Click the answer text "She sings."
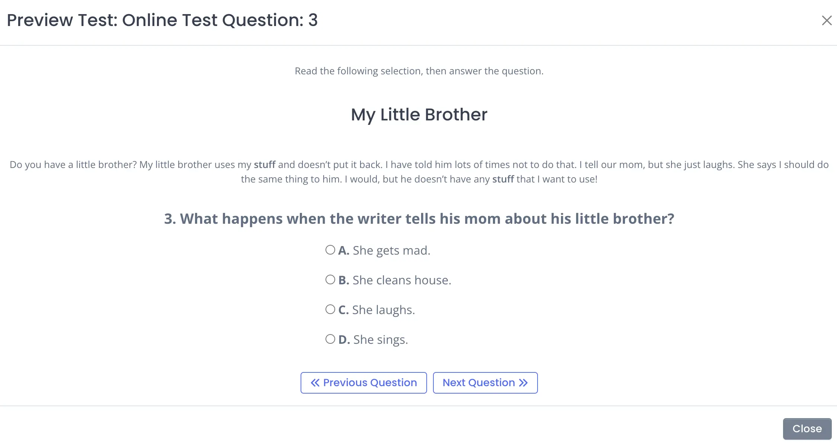This screenshot has height=446, width=837. click(x=381, y=340)
